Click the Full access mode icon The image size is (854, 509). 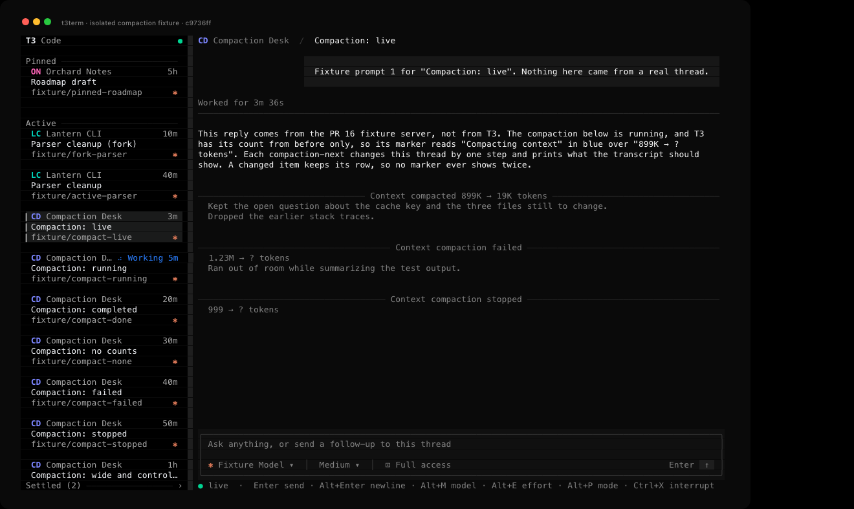click(388, 465)
